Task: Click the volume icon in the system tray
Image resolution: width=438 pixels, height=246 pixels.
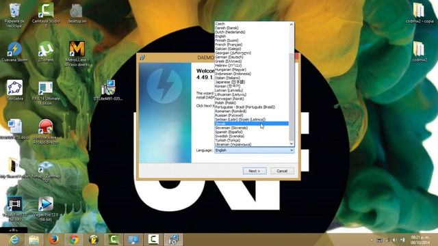Action: pos(394,240)
